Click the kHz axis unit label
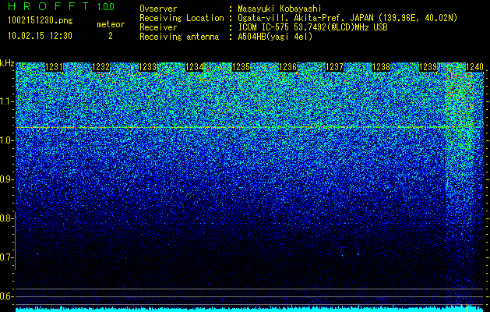Screen dimensions: 490x312 [7, 63]
